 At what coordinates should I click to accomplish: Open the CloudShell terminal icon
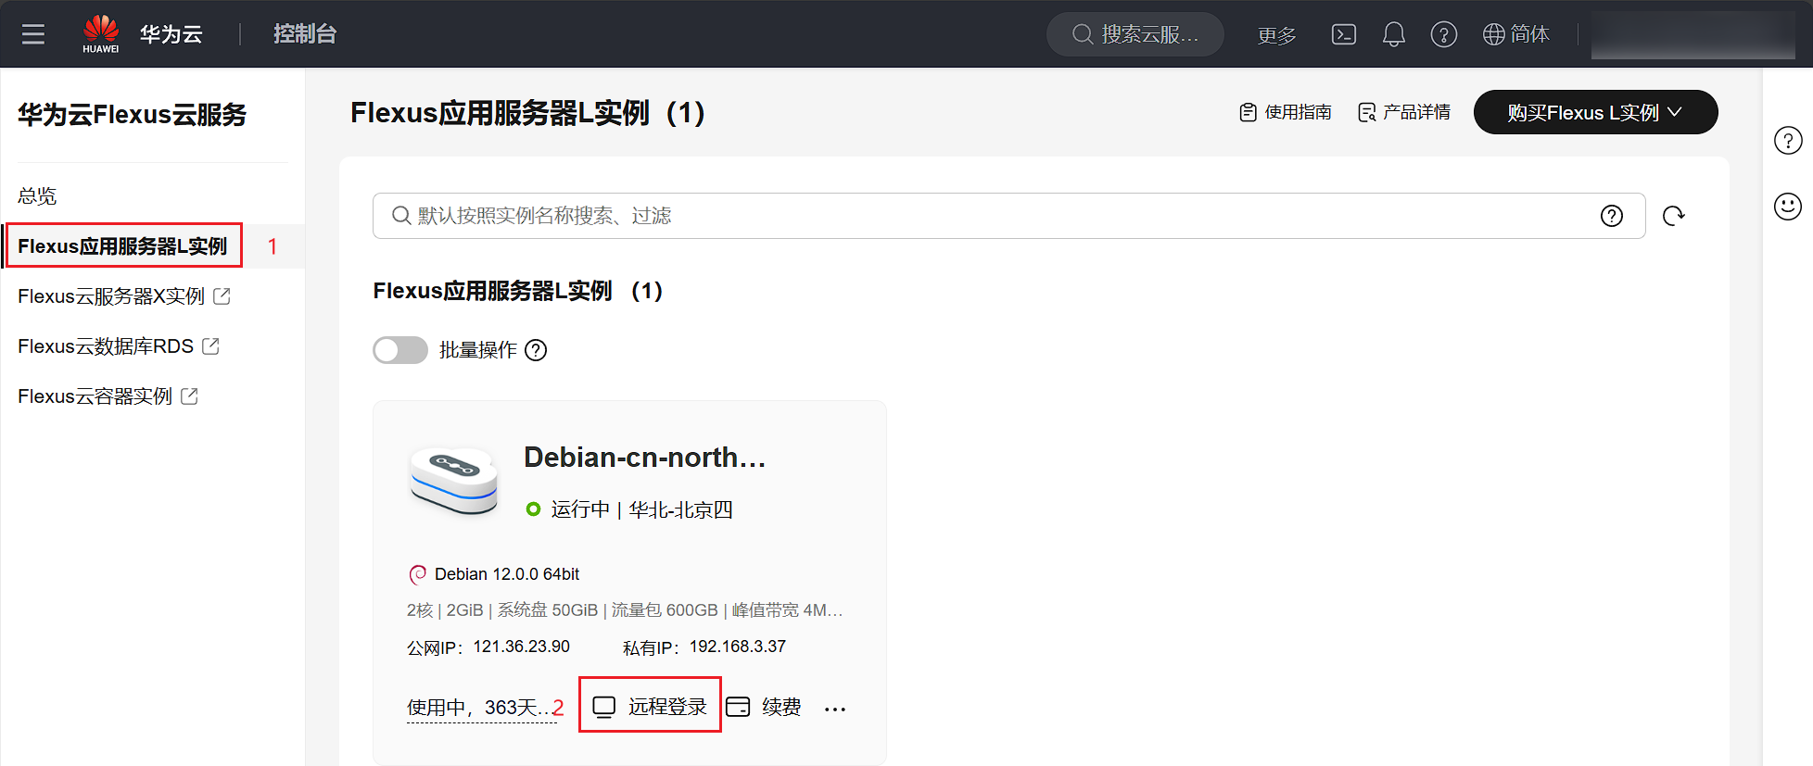click(x=1343, y=34)
